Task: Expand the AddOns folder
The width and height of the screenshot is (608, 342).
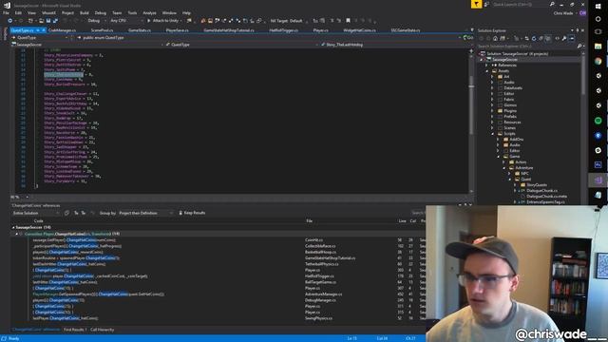Action: [498, 140]
